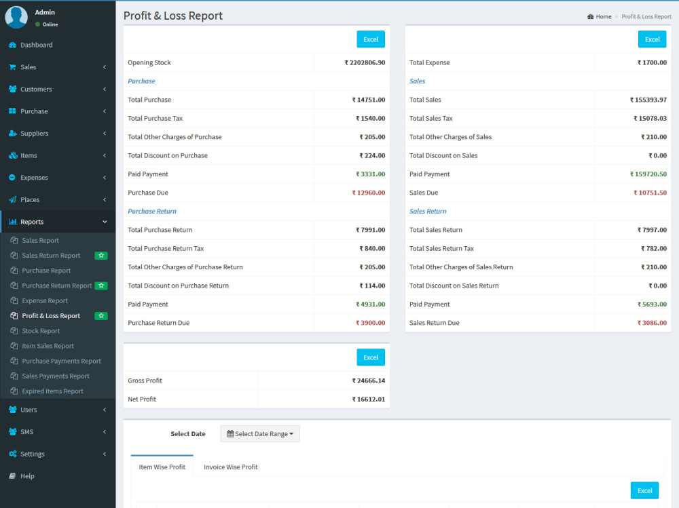Switch to the Invoice Wise Profit tab
The height and width of the screenshot is (508, 679).
pyautogui.click(x=231, y=467)
